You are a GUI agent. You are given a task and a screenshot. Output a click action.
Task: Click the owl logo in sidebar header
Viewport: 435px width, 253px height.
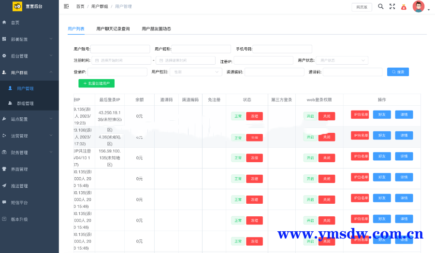17,6
